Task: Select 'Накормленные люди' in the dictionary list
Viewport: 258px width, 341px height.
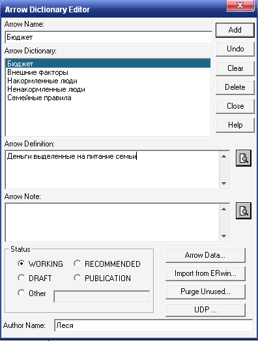Action: [108, 81]
